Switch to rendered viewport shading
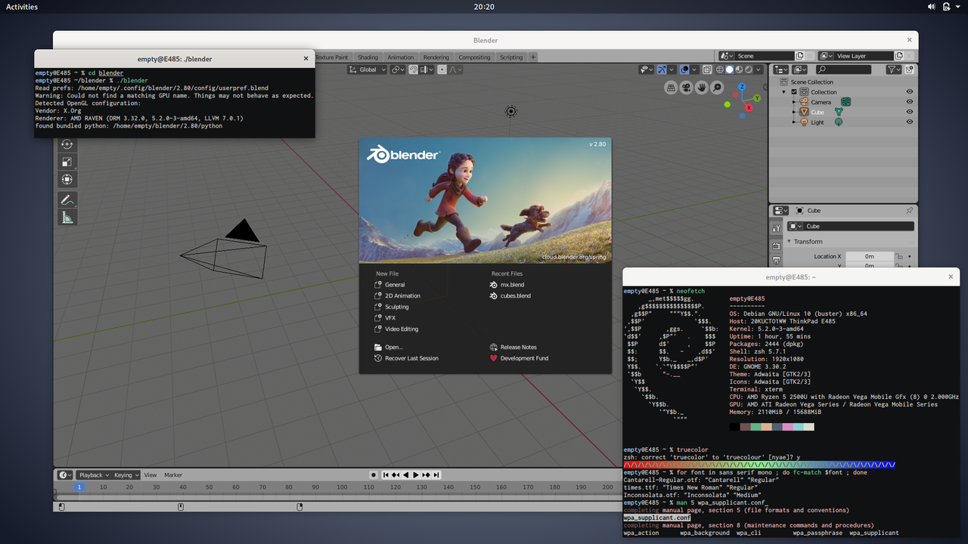The width and height of the screenshot is (968, 544). (x=748, y=70)
